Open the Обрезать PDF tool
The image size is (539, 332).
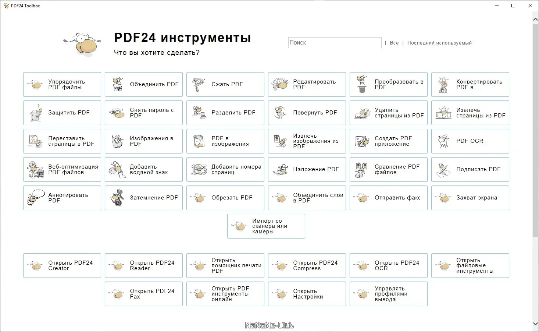225,198
